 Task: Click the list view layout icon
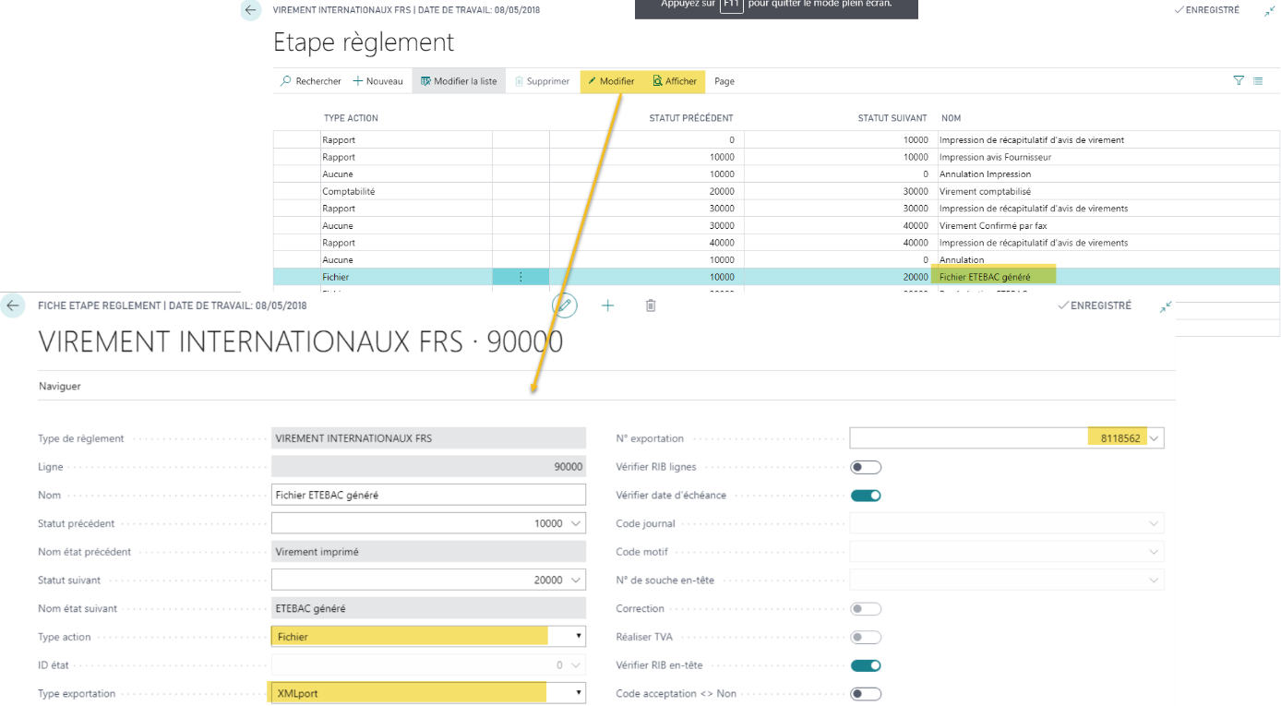point(1258,81)
